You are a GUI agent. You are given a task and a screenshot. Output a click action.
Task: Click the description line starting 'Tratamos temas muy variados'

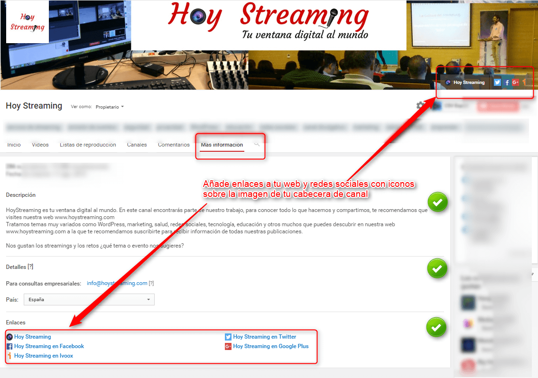point(200,224)
